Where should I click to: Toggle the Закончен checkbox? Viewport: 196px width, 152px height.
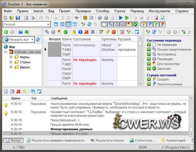[x=149, y=68]
